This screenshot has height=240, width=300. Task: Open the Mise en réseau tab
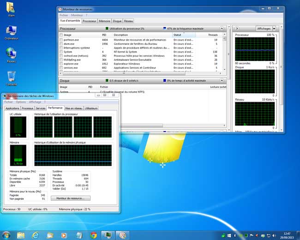[74, 108]
